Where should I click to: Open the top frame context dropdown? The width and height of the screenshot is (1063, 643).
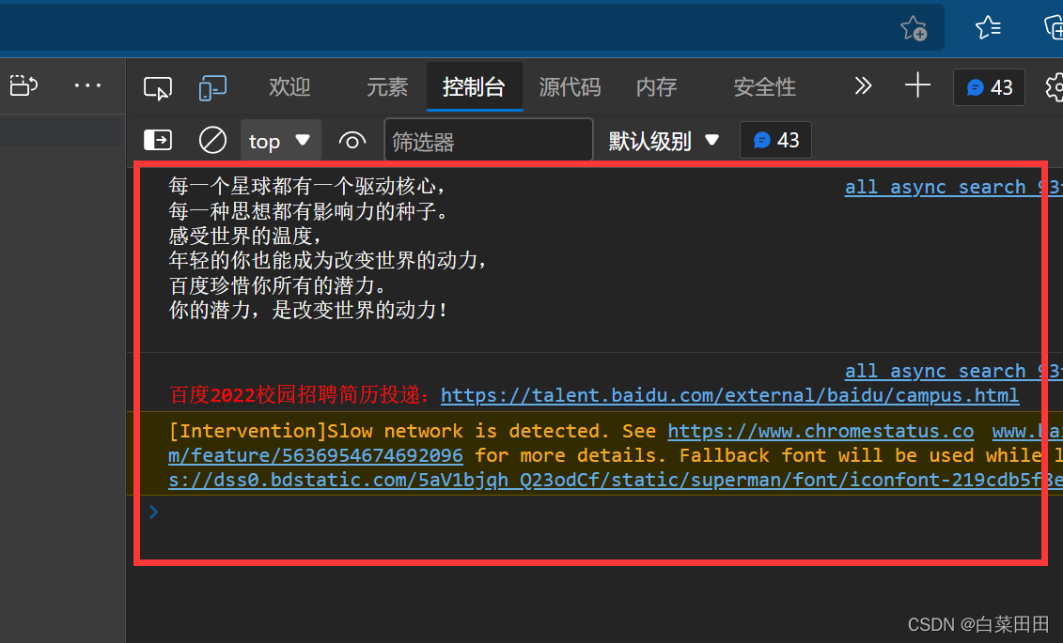click(279, 140)
